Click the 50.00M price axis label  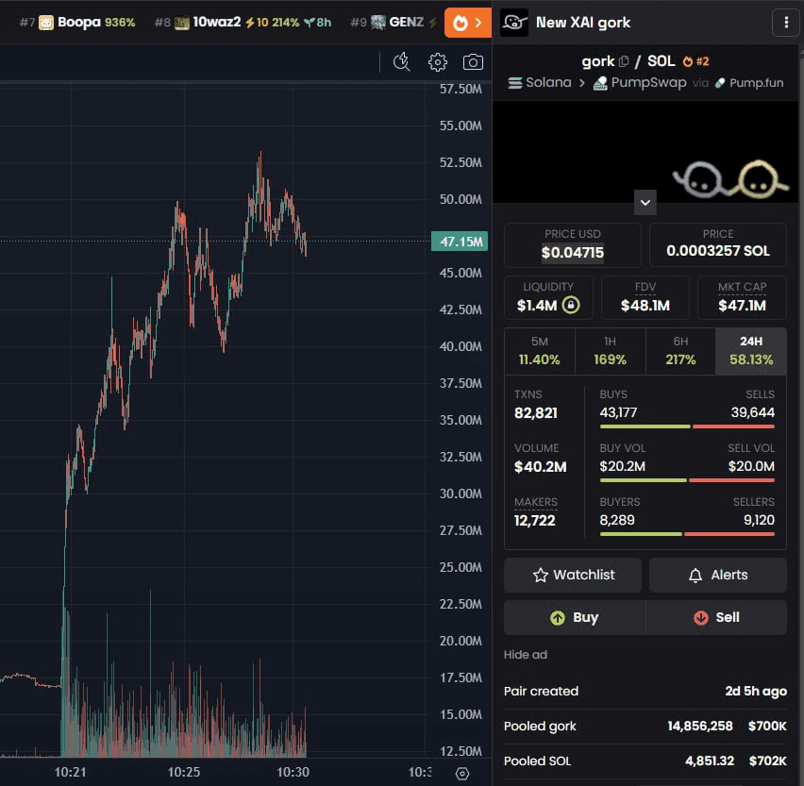click(461, 199)
